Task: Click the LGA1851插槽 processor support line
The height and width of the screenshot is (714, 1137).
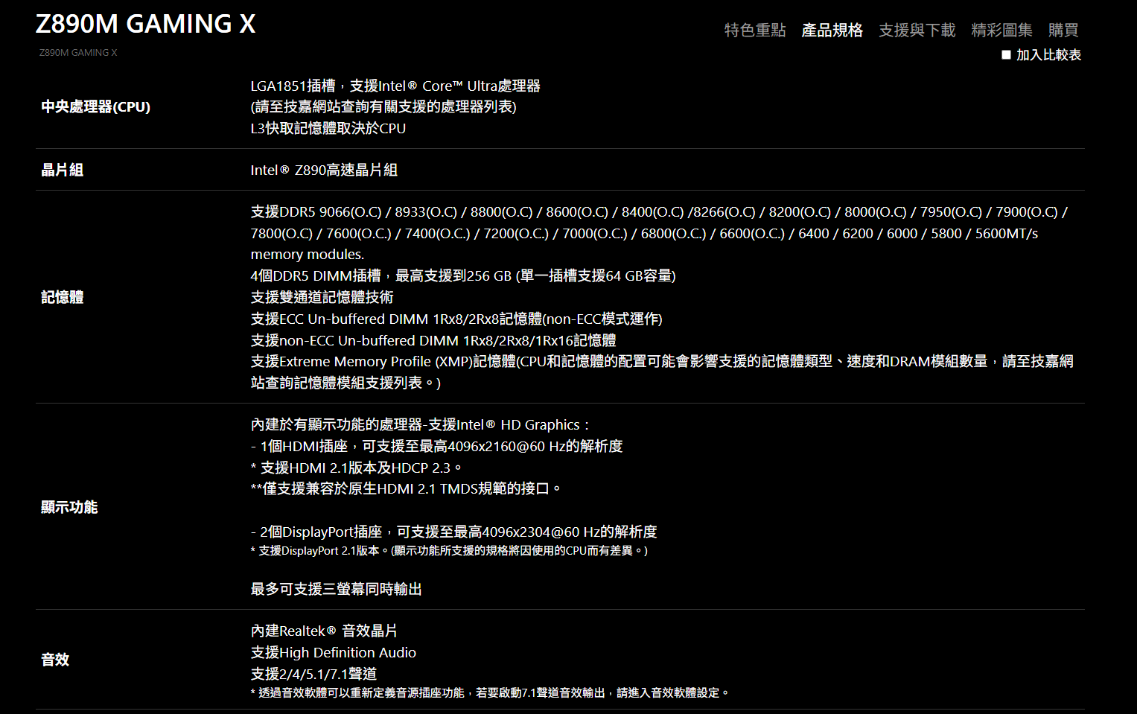Action: pyautogui.click(x=395, y=86)
